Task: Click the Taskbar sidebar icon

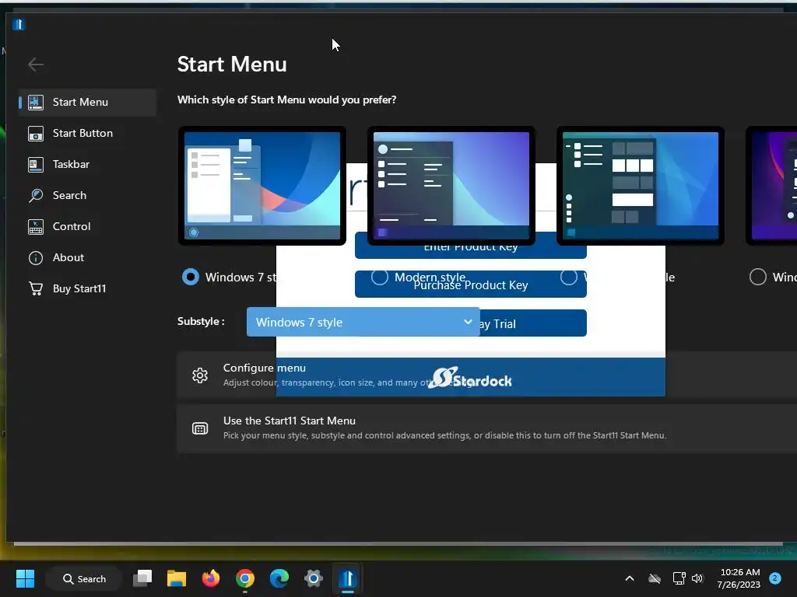Action: (36, 165)
